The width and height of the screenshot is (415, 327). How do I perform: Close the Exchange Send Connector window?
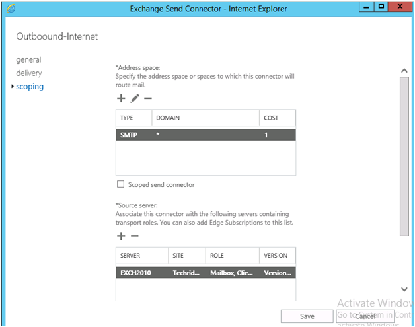(x=400, y=7)
